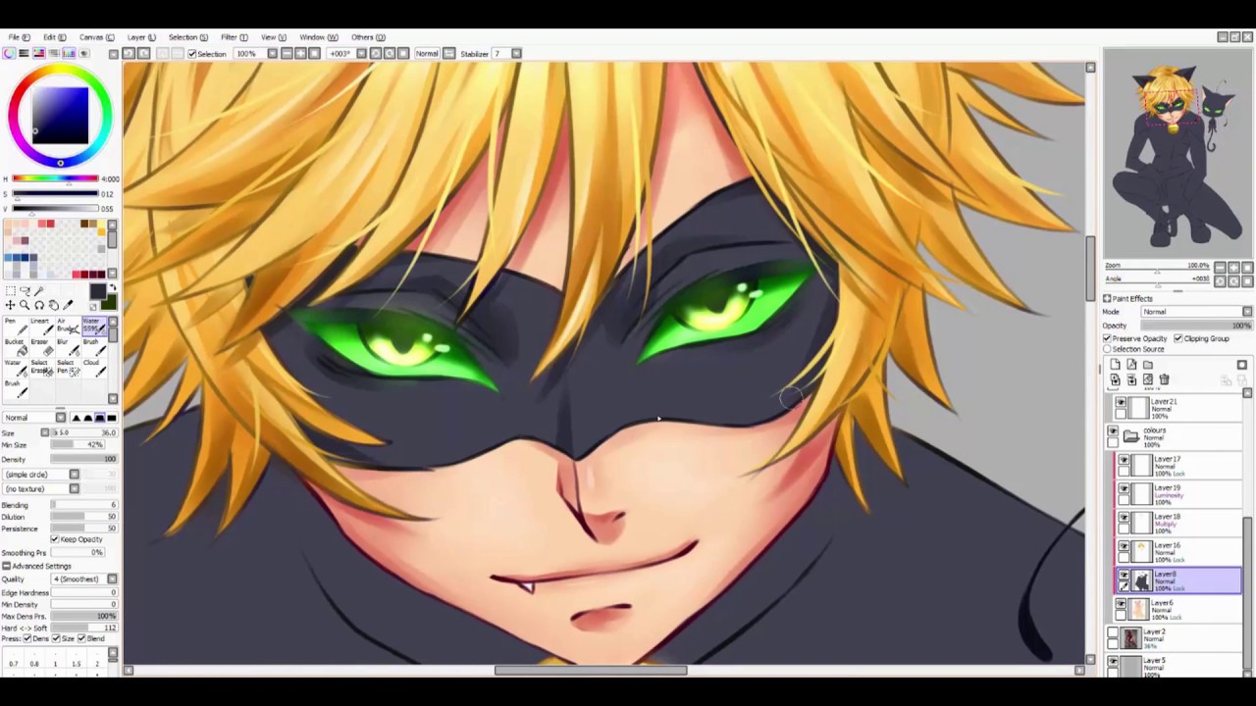Toggle Preserve Opacity checkbox

coord(1107,338)
